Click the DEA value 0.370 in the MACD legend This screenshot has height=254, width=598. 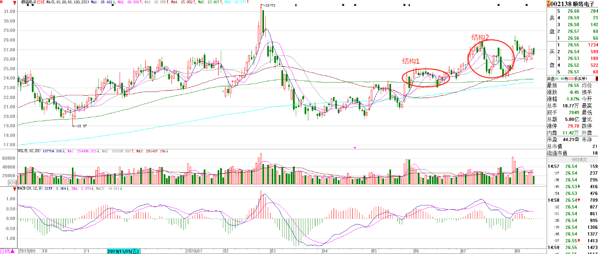[x=86, y=189]
